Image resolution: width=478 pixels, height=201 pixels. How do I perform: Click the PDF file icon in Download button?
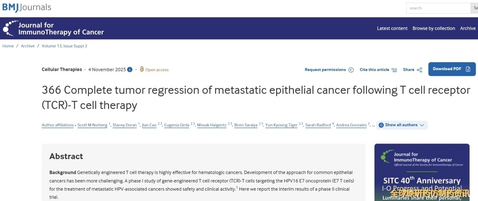click(467, 69)
